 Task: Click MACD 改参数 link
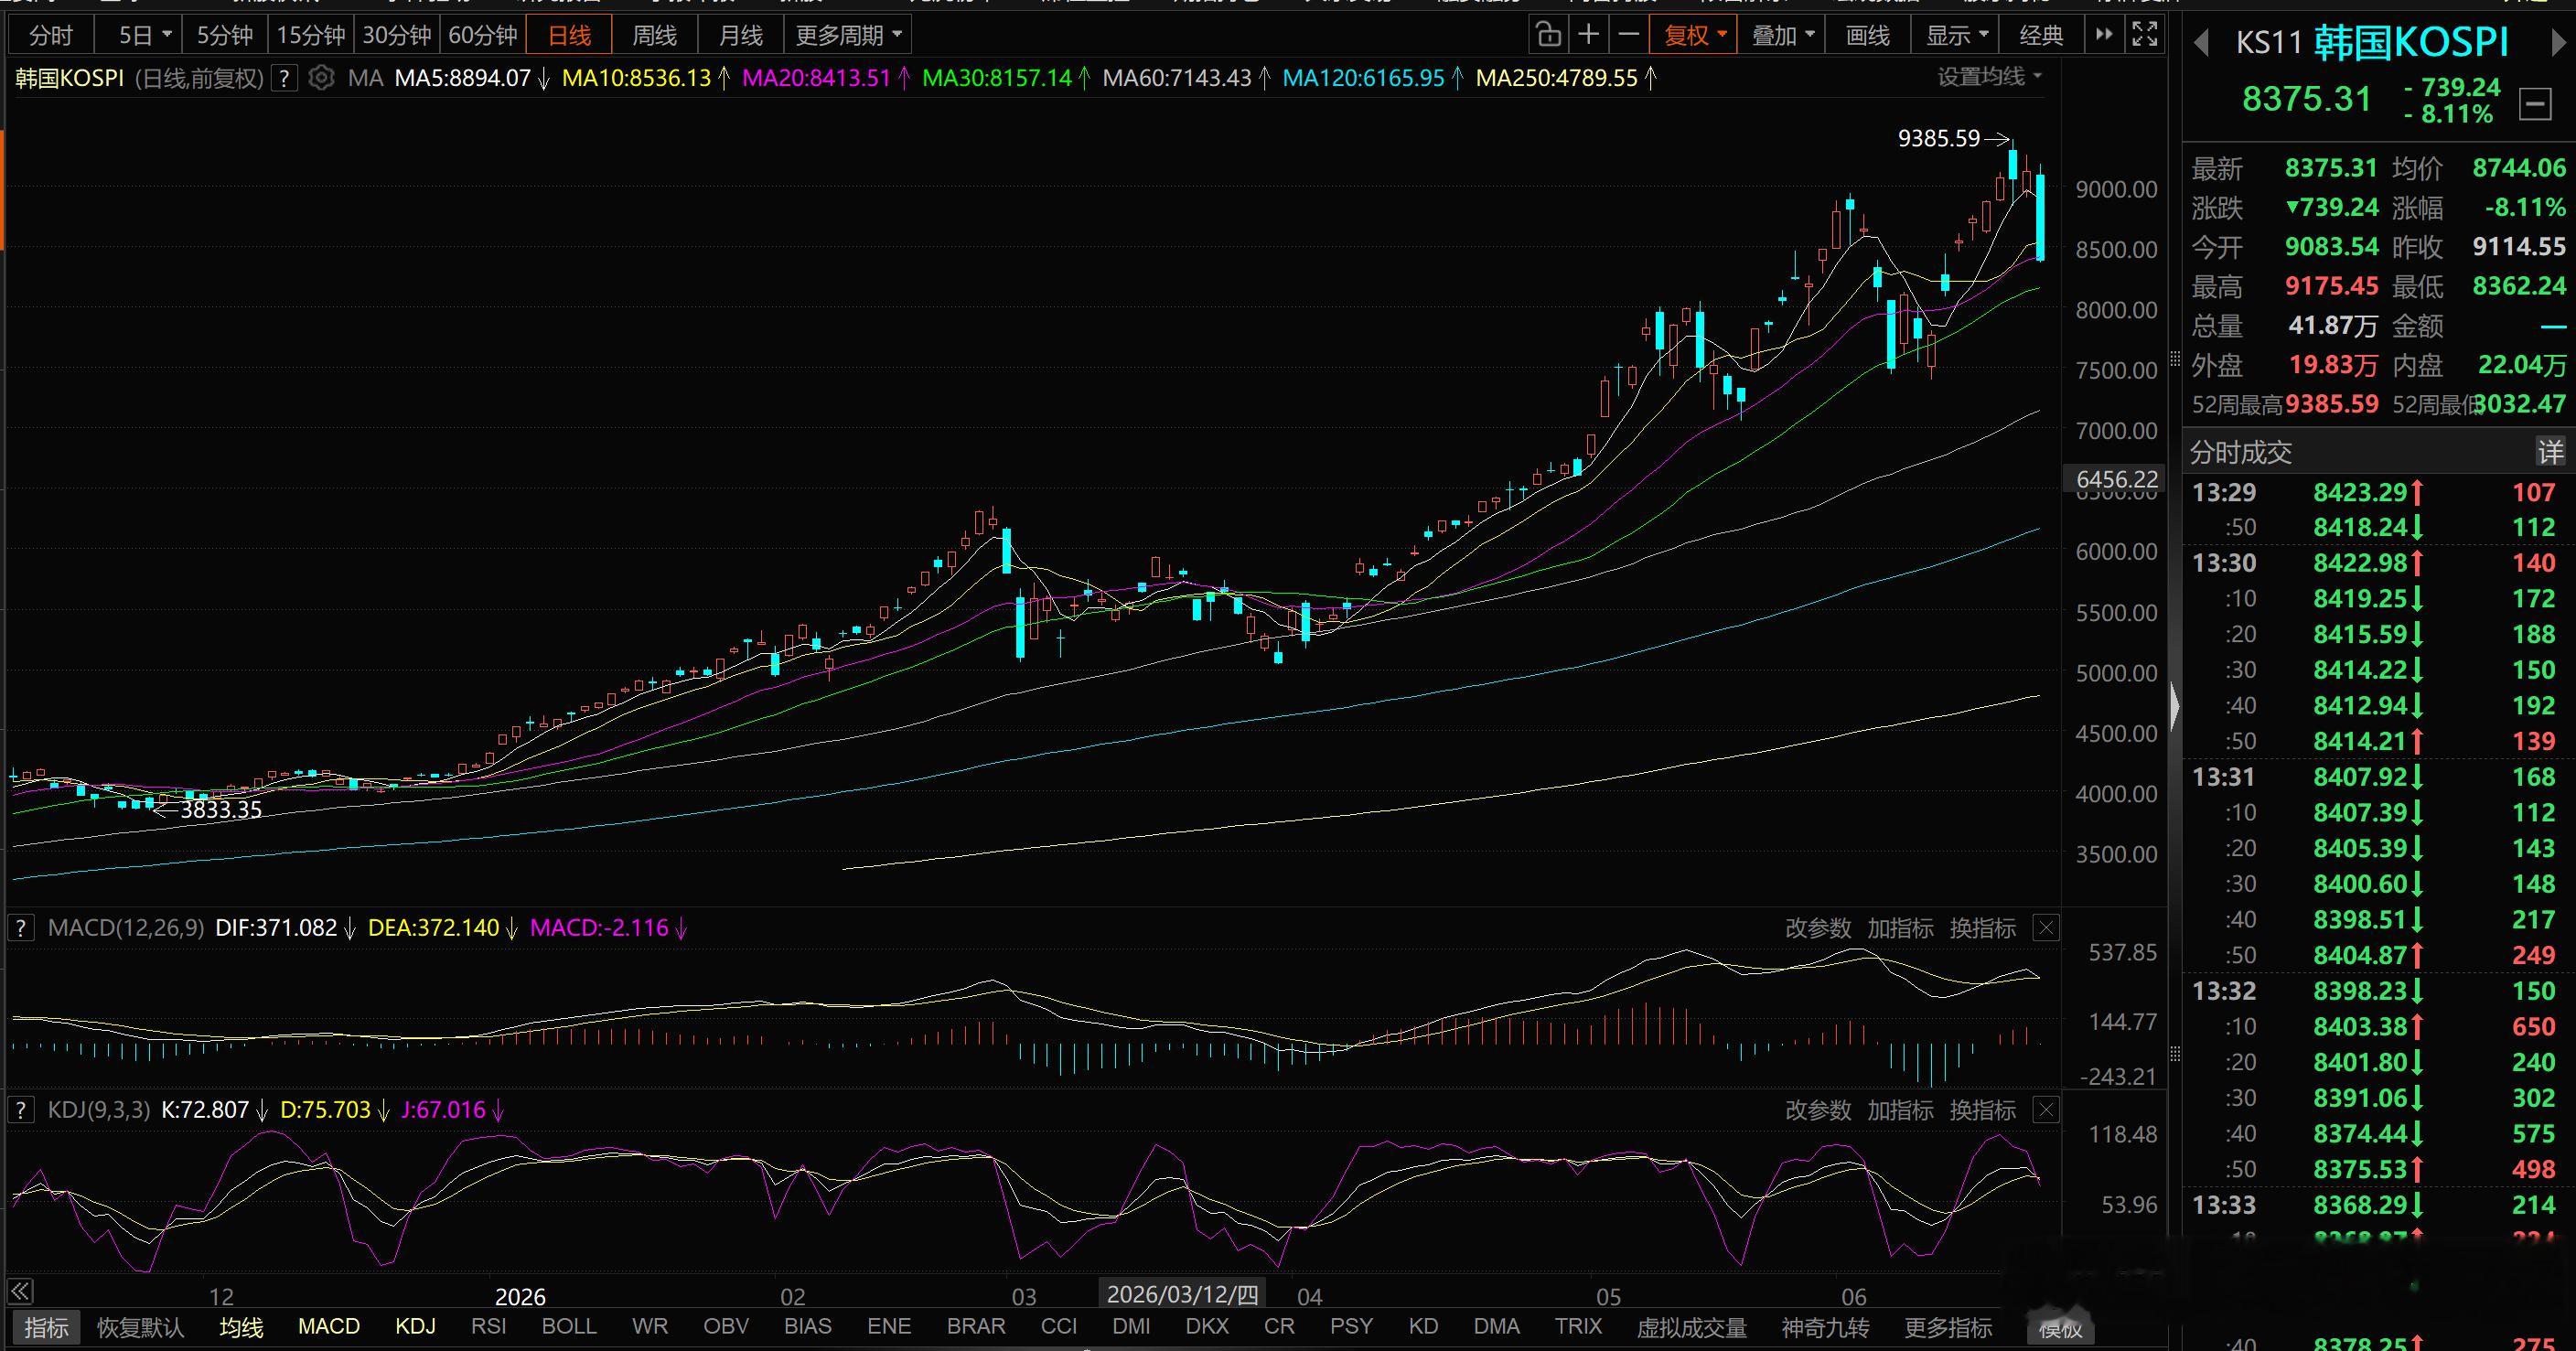tap(1818, 928)
